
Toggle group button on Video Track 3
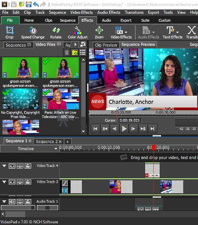point(20,182)
